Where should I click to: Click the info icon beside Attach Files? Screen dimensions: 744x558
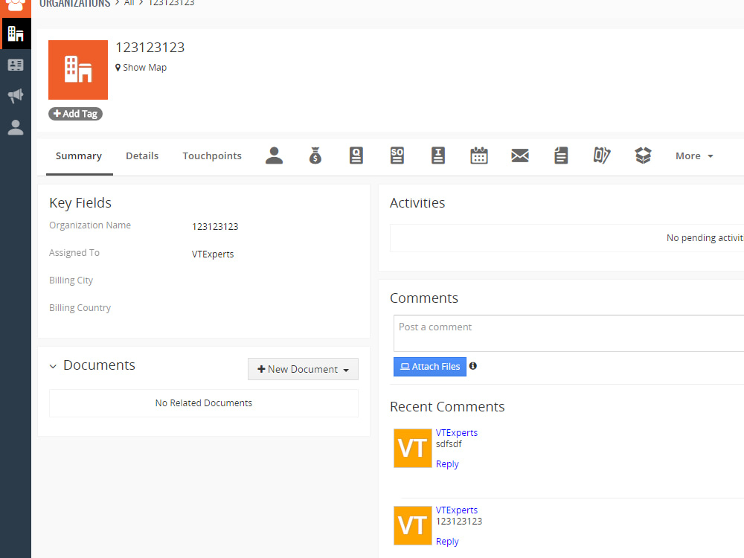click(x=473, y=366)
